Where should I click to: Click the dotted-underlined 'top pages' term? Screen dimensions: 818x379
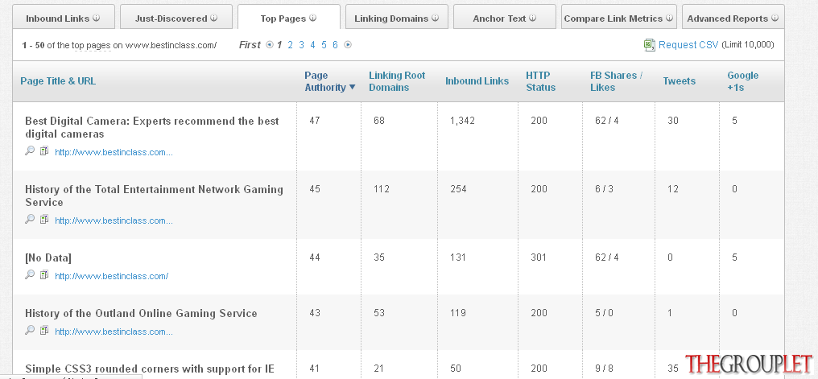tap(91, 45)
